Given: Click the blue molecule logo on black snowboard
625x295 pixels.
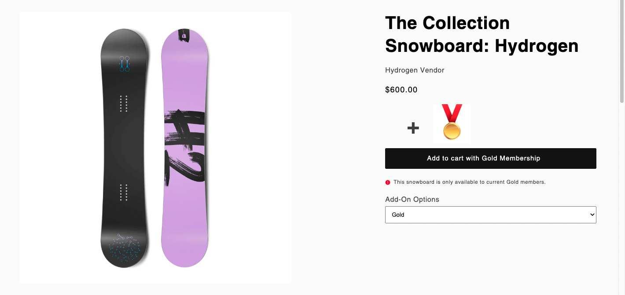Looking at the screenshot, I should pyautogui.click(x=125, y=63).
